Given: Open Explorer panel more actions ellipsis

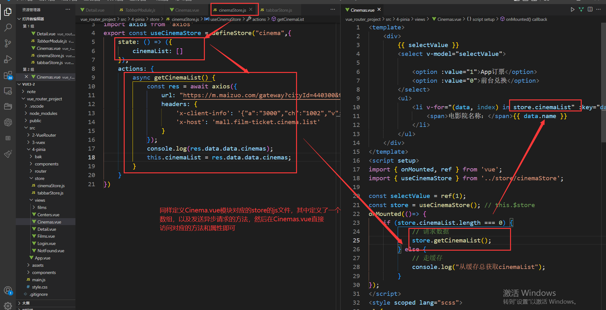Looking at the screenshot, I should (x=68, y=9).
